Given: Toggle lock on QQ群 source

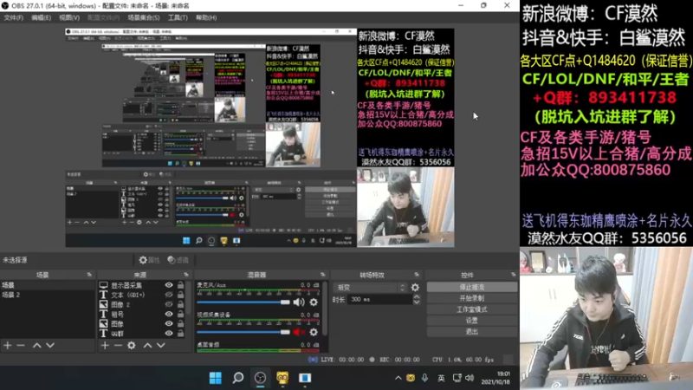Looking at the screenshot, I should [180, 334].
